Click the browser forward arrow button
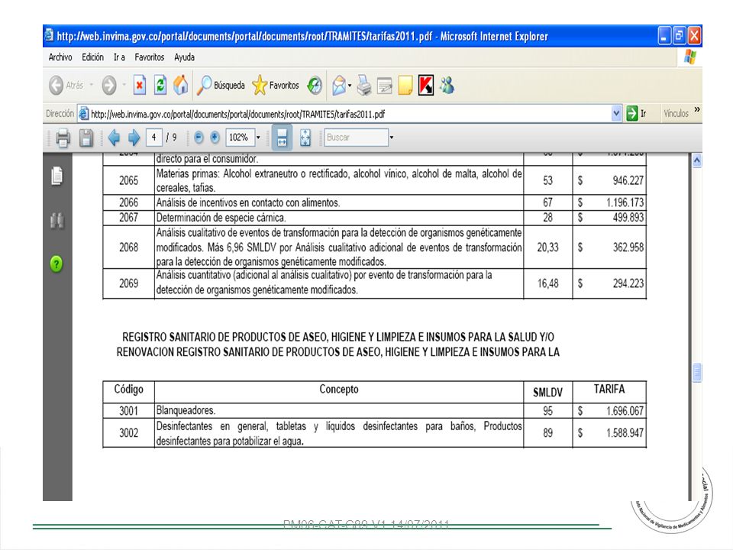This screenshot has height=550, width=733. coord(109,85)
